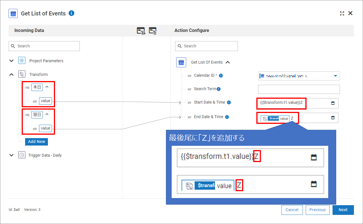Click the info icon next to Calendar ID
Screen dimensions: 363x224
tap(221, 76)
